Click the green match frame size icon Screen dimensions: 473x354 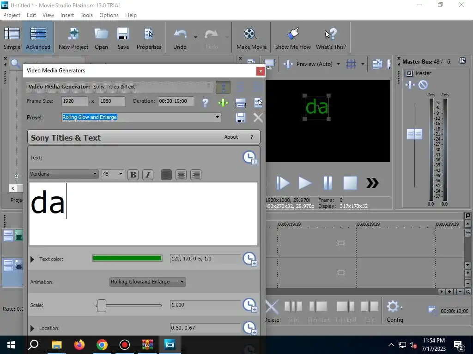pos(223,103)
